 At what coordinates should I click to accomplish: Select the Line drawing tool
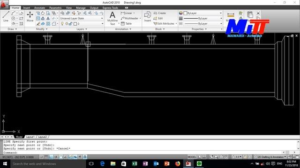point(6,16)
